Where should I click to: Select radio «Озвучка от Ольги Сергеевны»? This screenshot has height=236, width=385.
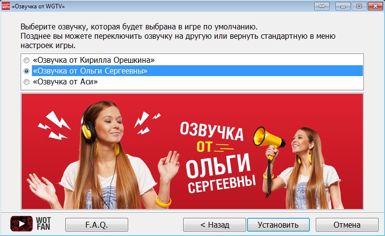tap(27, 71)
